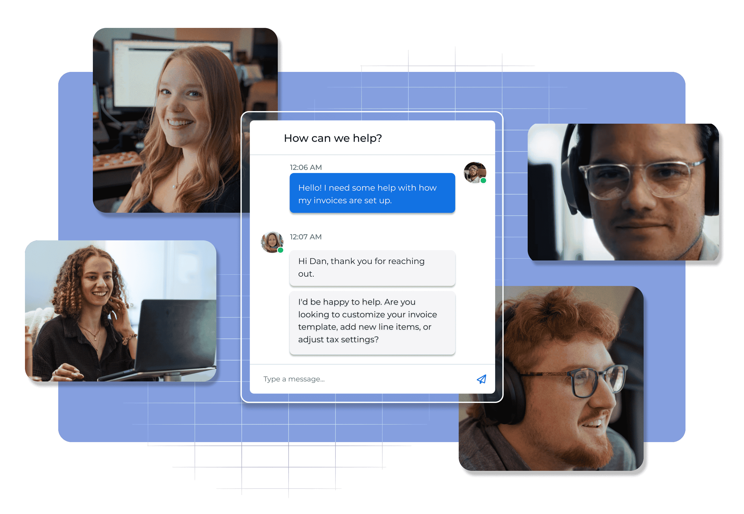
Task: Click the 12:07 AM timestamp
Action: pos(305,237)
